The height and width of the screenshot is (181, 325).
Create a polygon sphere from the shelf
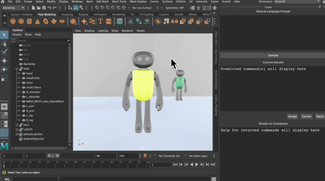[13, 21]
